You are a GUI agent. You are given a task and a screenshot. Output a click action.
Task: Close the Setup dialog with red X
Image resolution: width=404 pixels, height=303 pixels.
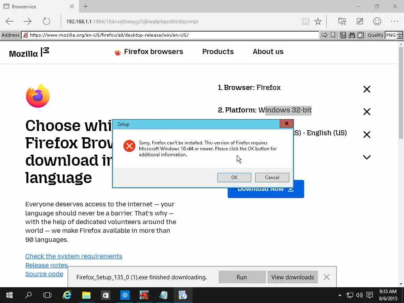[286, 123]
